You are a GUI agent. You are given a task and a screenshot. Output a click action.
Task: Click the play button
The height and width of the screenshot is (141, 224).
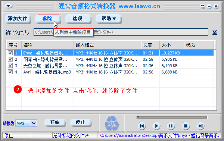click(x=156, y=126)
